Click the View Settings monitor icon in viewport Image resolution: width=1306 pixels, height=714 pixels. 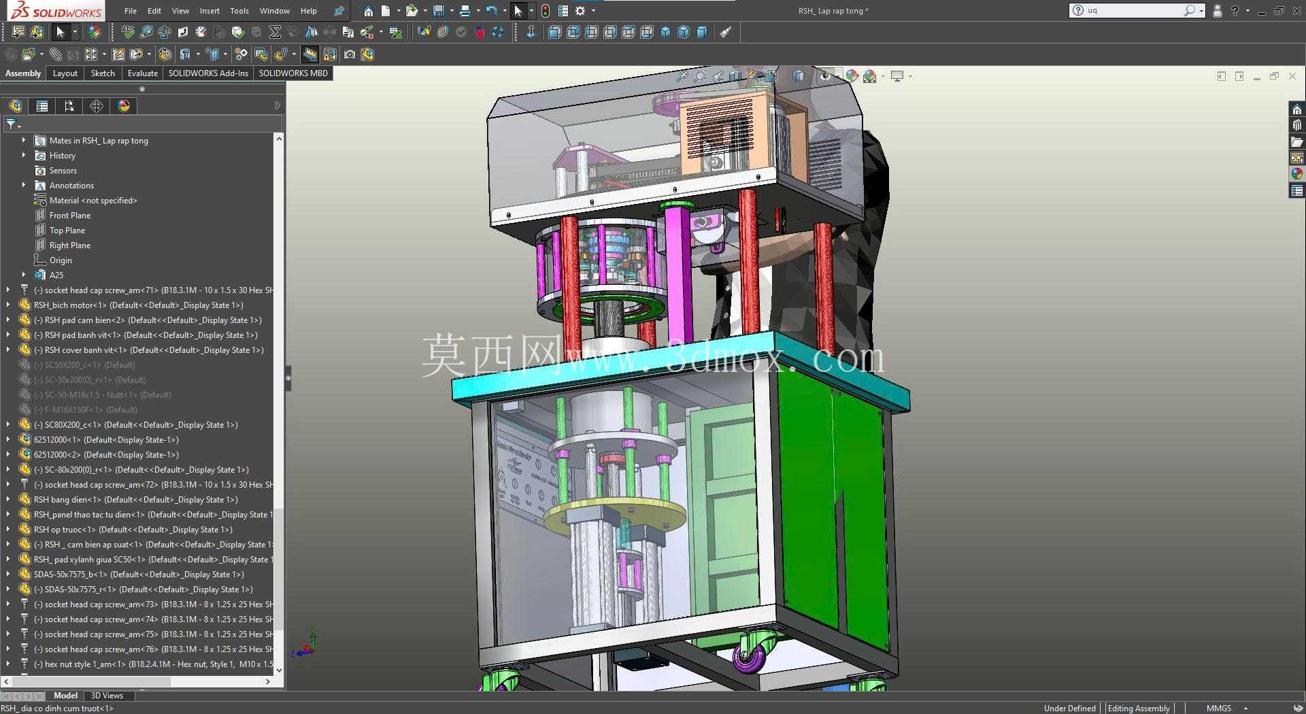[x=897, y=76]
